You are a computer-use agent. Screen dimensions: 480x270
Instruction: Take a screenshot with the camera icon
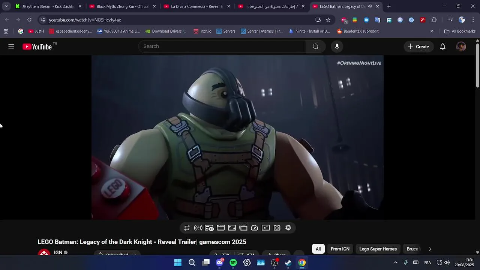point(277,228)
